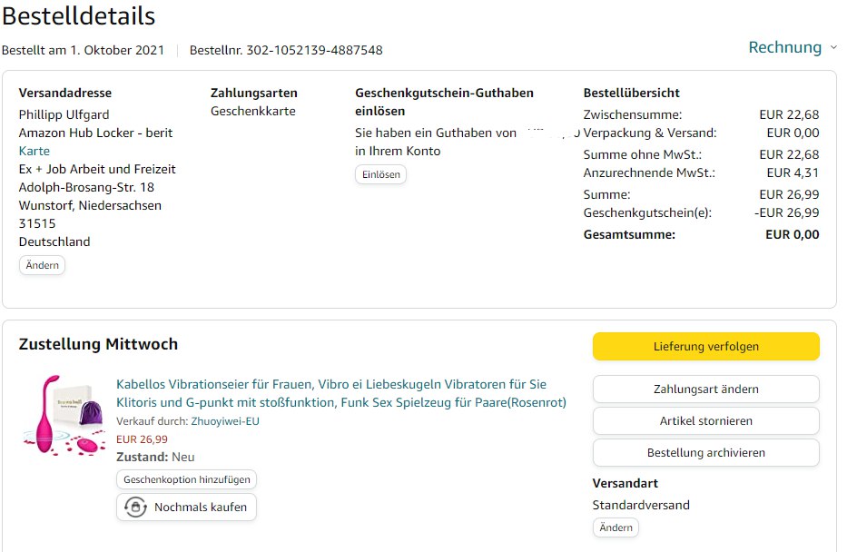Image resolution: width=857 pixels, height=552 pixels.
Task: Visit seller Zhuoyiwei-EU link
Action: (x=225, y=421)
